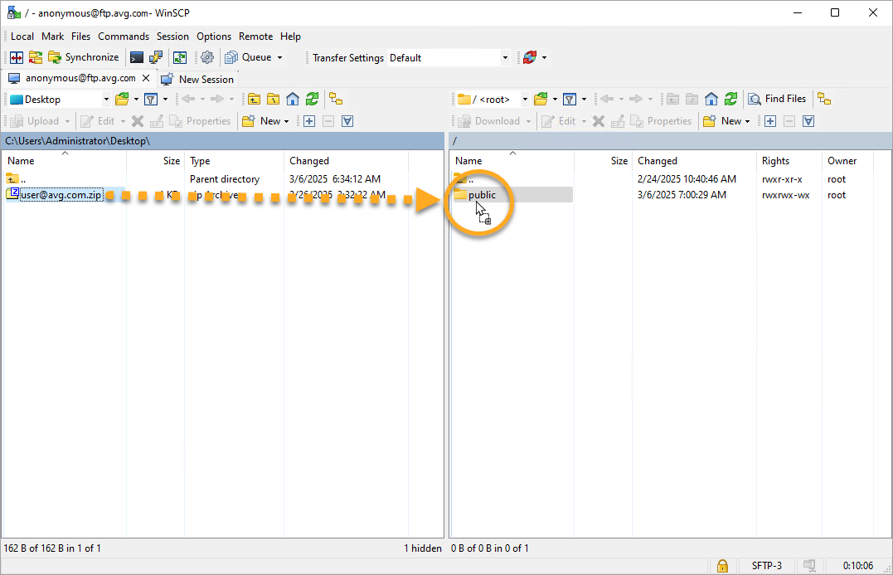Screen dimensions: 893x575
Task: Click the lock icon in status bar
Action: pos(722,565)
